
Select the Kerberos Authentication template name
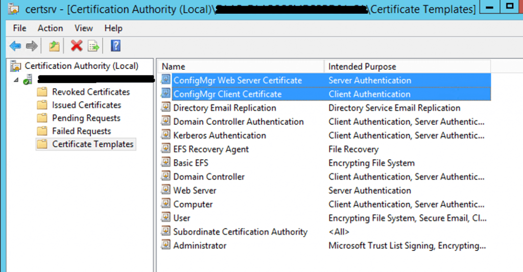220,135
